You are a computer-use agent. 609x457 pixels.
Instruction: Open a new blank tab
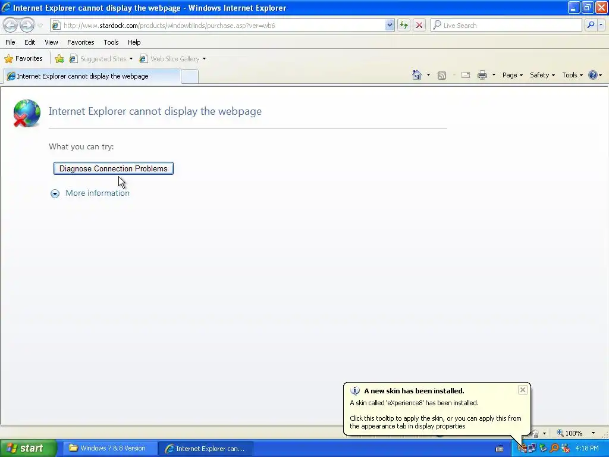(190, 77)
